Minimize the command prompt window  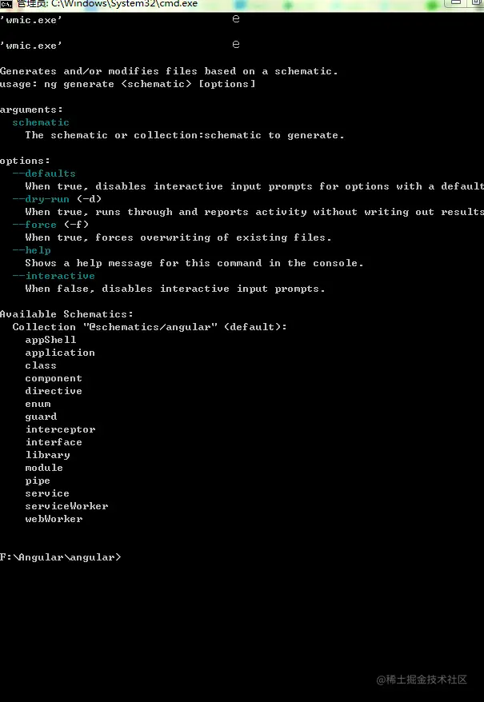pos(456,2)
